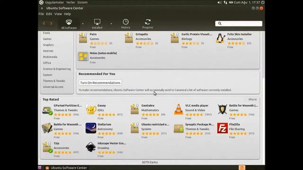
Task: Expand the All Software dropdown arrow
Action: tap(83, 24)
